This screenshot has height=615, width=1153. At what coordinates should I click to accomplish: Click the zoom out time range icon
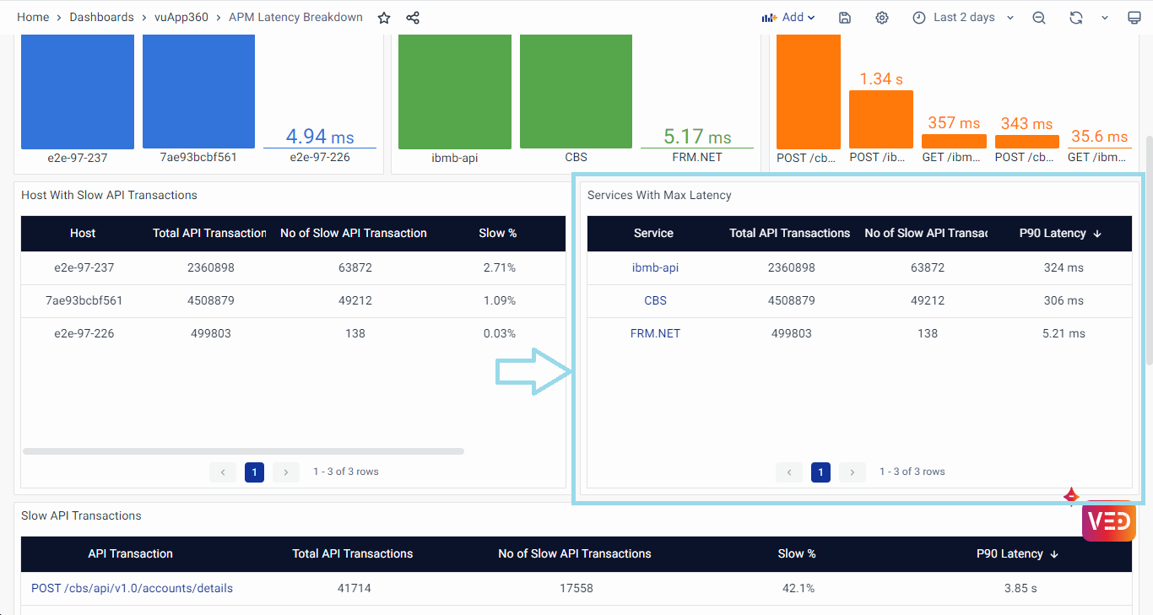(x=1039, y=18)
